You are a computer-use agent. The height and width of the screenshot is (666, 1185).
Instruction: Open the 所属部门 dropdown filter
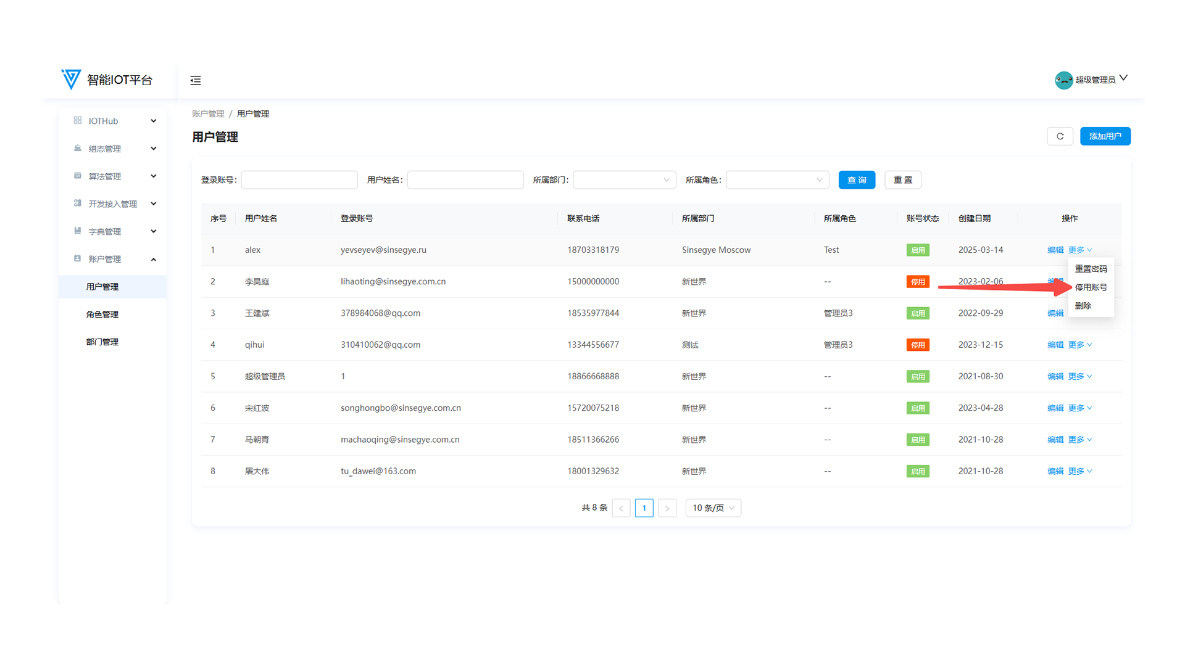coord(624,180)
